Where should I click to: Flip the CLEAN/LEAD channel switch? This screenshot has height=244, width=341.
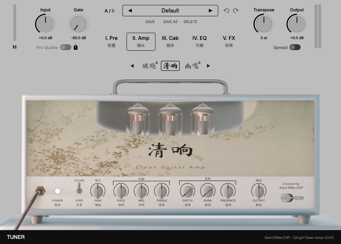(x=79, y=188)
